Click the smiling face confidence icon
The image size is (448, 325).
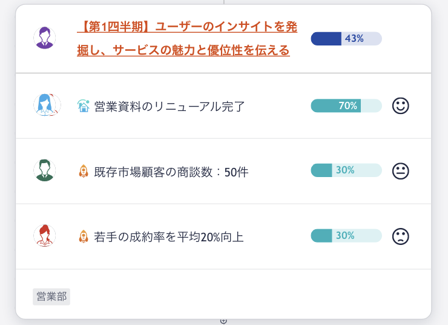click(401, 106)
